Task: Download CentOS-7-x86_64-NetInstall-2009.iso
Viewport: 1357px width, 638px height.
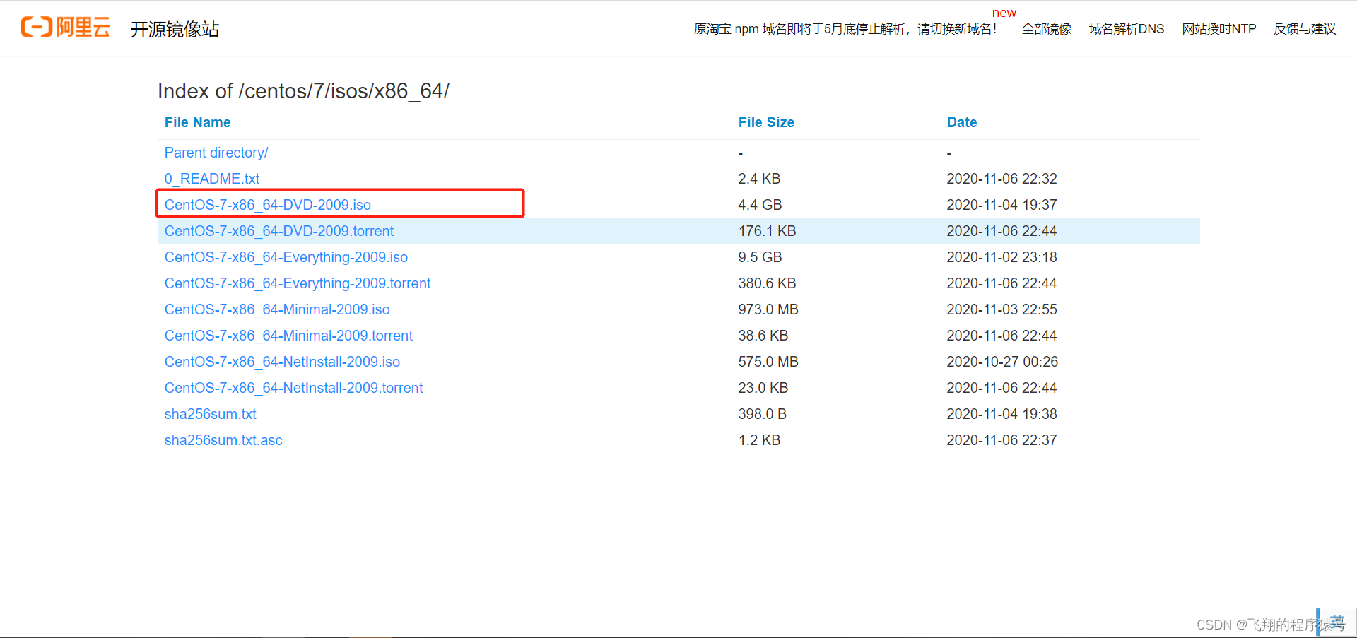Action: [x=282, y=362]
